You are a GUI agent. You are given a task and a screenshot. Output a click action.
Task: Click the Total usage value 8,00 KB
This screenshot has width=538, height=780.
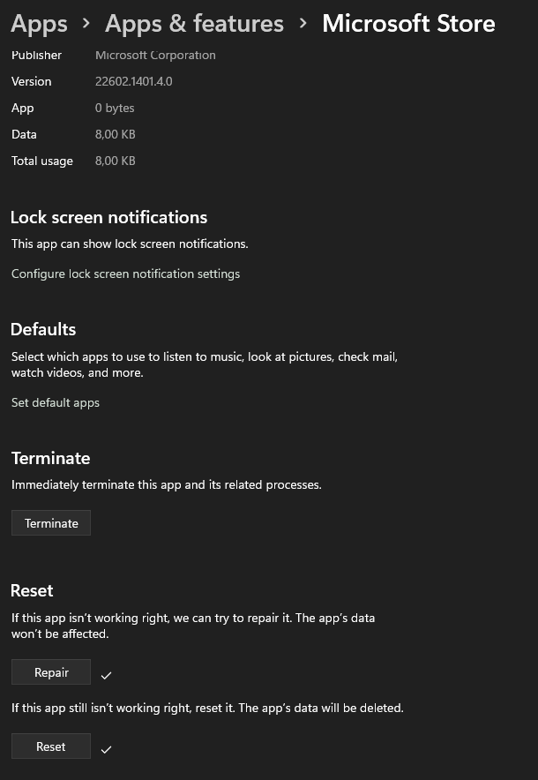coord(115,161)
